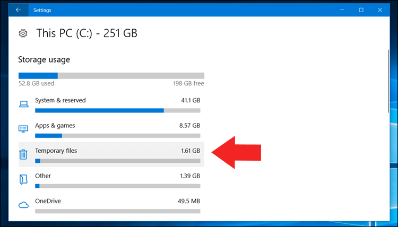Image resolution: width=398 pixels, height=227 pixels.
Task: Click the overall storage usage bar
Action: click(x=111, y=76)
